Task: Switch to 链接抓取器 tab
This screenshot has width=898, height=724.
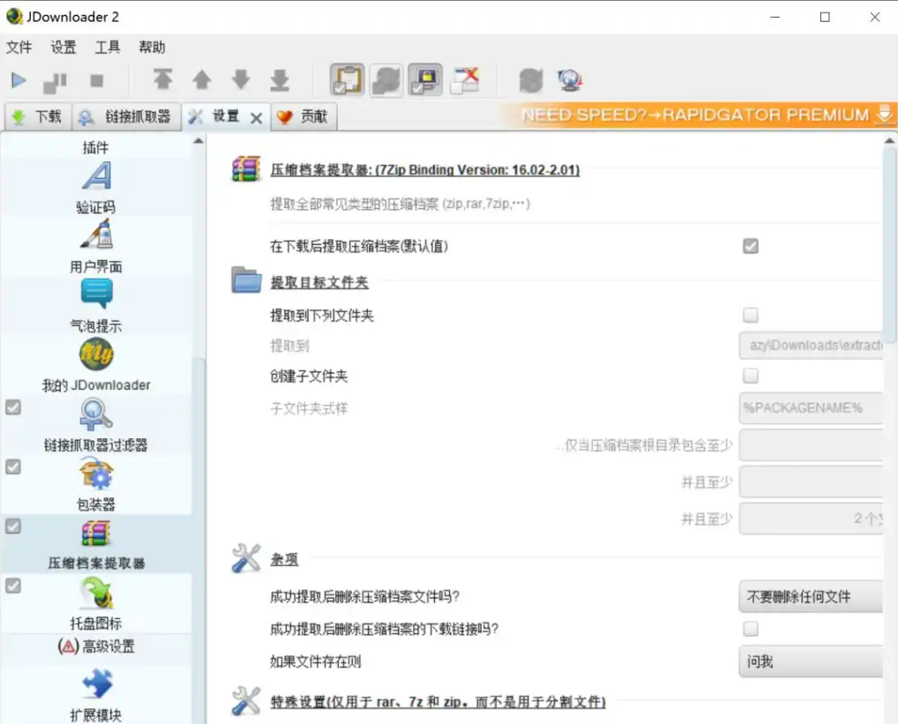Action: pos(126,116)
